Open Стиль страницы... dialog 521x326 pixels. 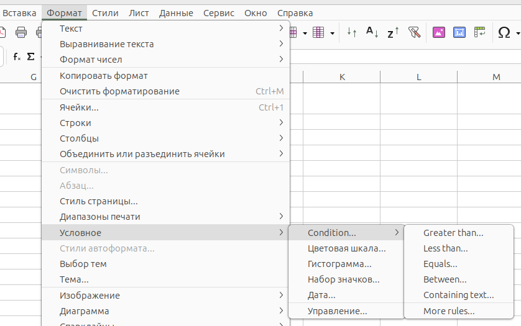pyautogui.click(x=166, y=201)
